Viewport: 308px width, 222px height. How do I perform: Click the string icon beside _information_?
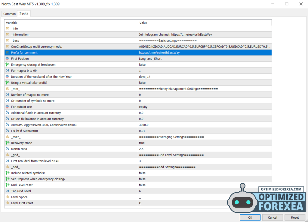8,35
